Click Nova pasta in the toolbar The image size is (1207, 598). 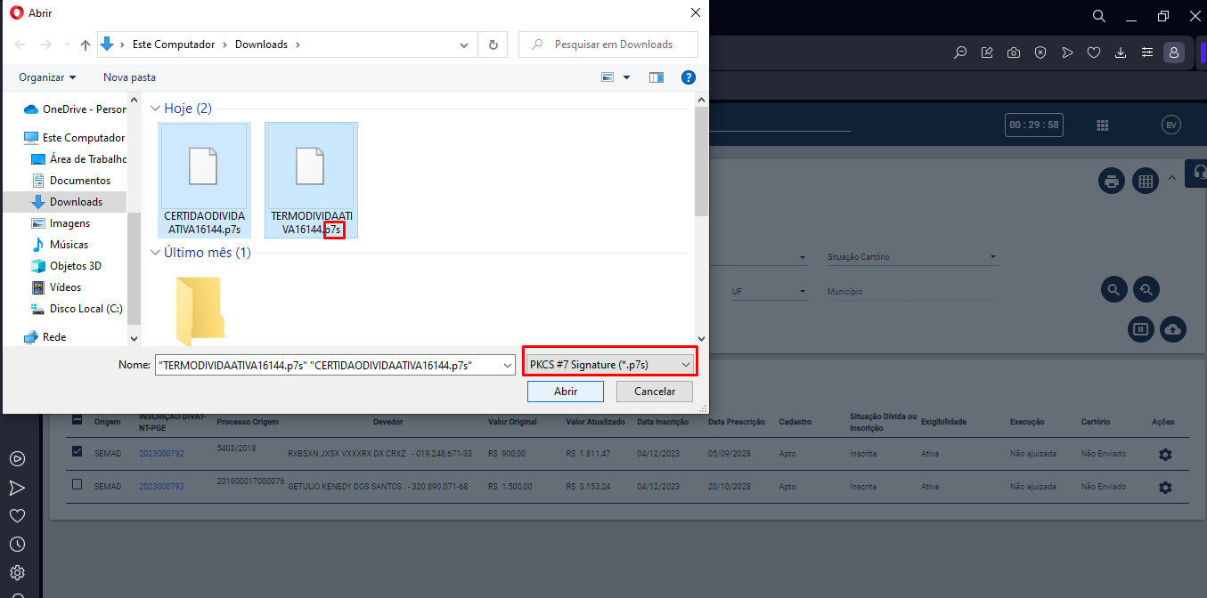(x=129, y=77)
